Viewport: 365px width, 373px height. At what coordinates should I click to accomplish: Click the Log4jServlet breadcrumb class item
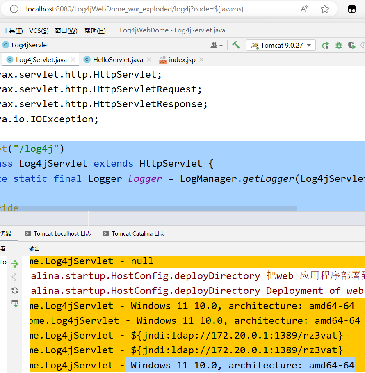26,45
